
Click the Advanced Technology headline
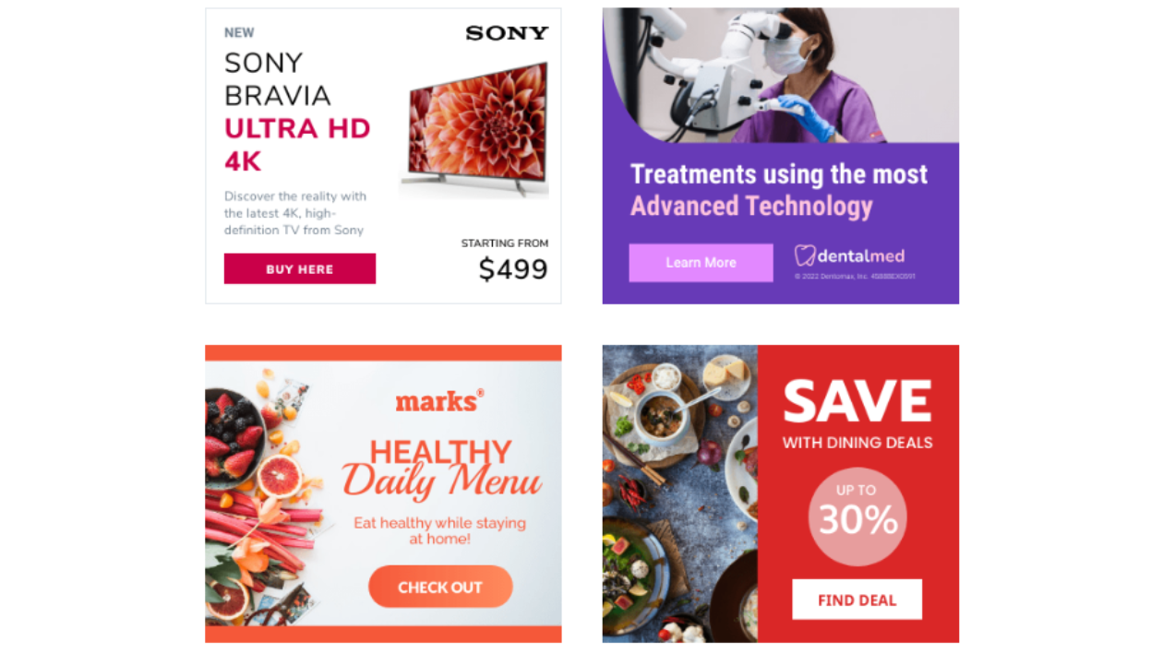coord(751,206)
